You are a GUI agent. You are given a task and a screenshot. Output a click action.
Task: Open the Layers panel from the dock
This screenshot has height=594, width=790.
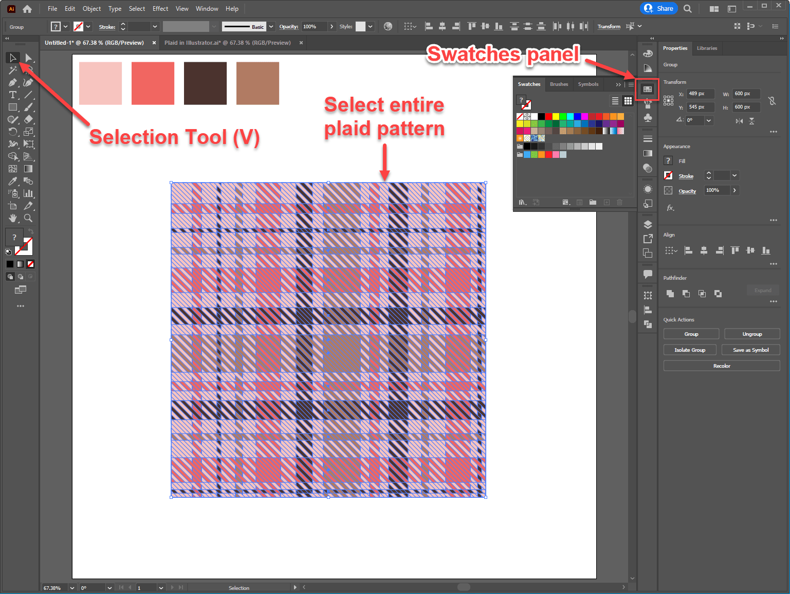pos(648,224)
